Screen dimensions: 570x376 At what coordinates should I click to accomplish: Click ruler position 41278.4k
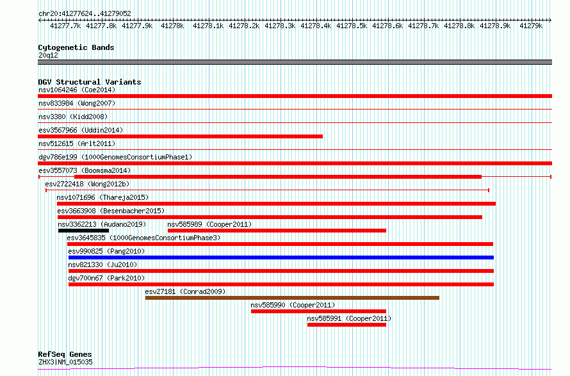click(316, 26)
